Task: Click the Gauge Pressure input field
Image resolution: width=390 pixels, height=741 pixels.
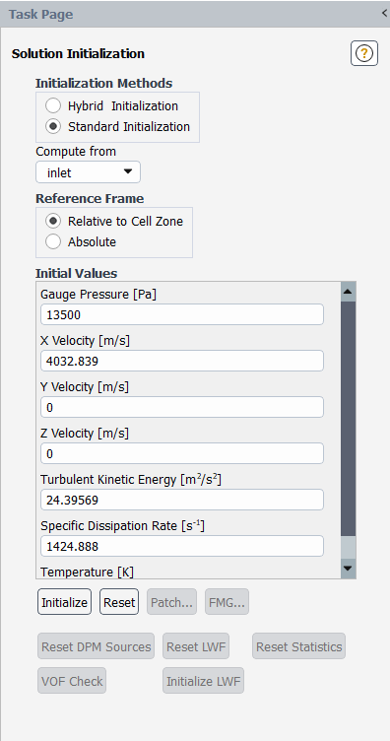Action: (182, 314)
